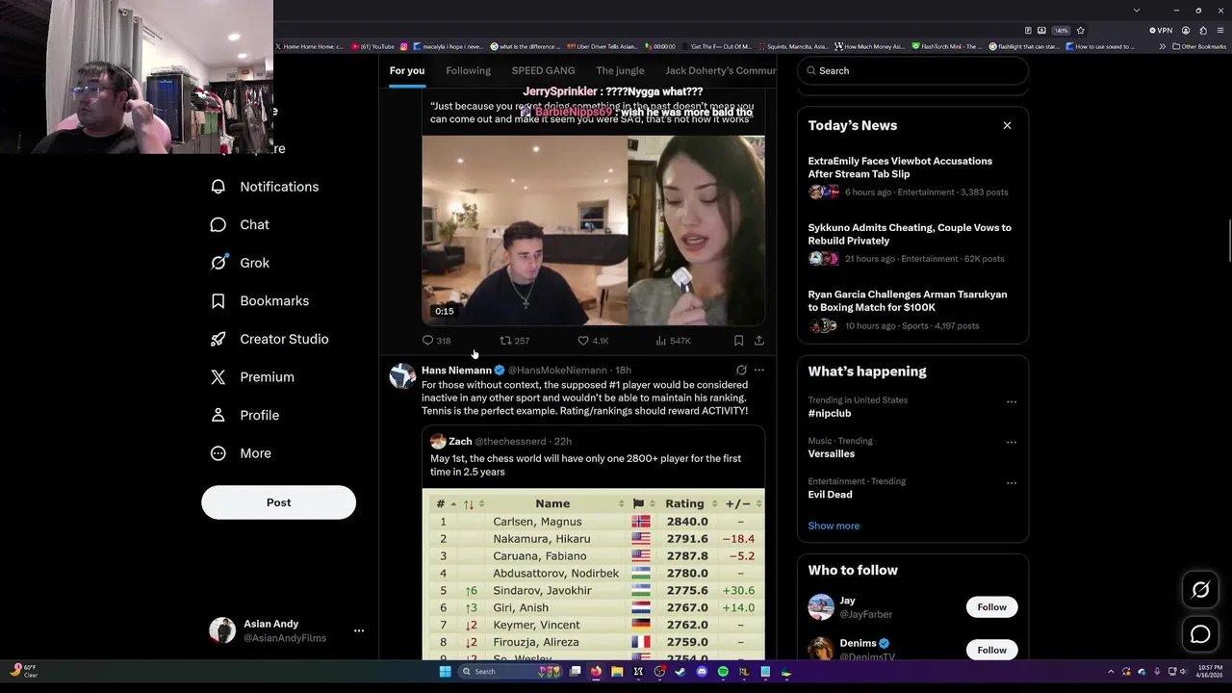
Task: Open Bookmarks via the sidebar bookmark icon
Action: 218,301
